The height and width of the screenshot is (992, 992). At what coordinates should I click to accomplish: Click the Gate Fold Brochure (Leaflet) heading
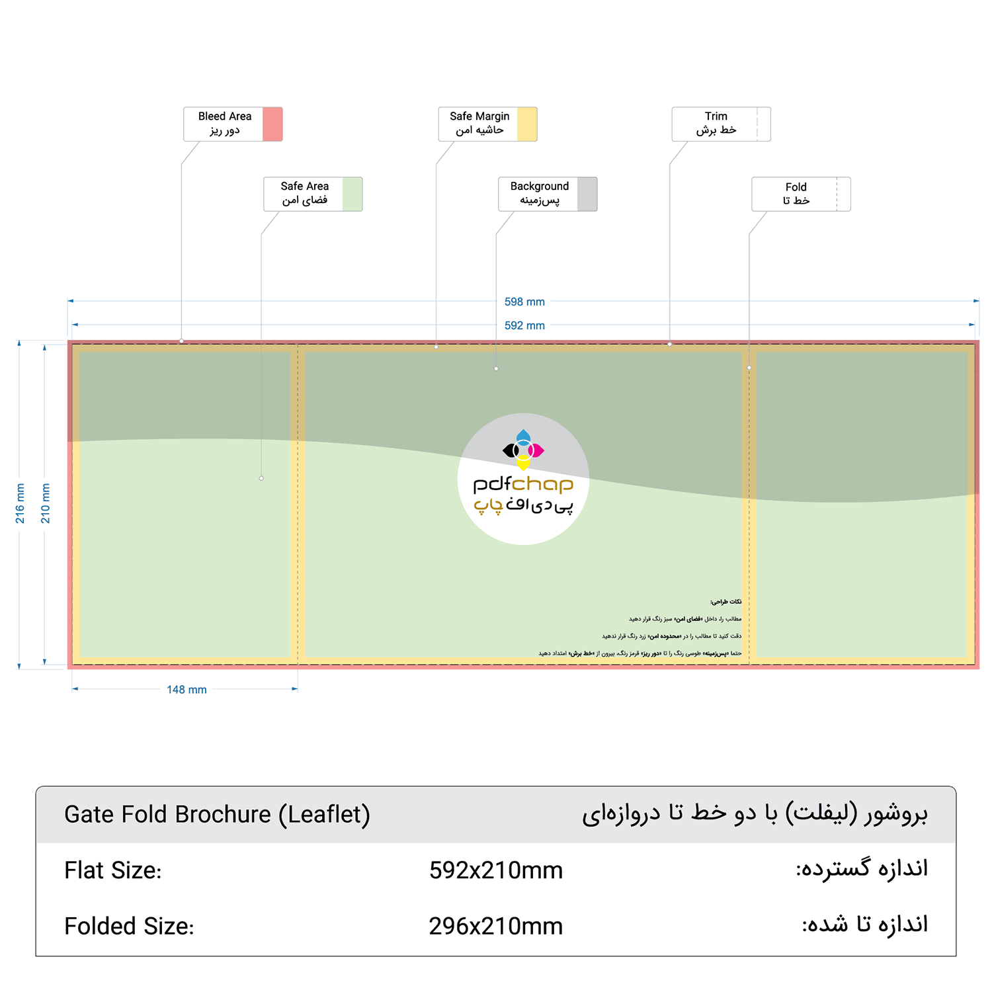pyautogui.click(x=217, y=814)
